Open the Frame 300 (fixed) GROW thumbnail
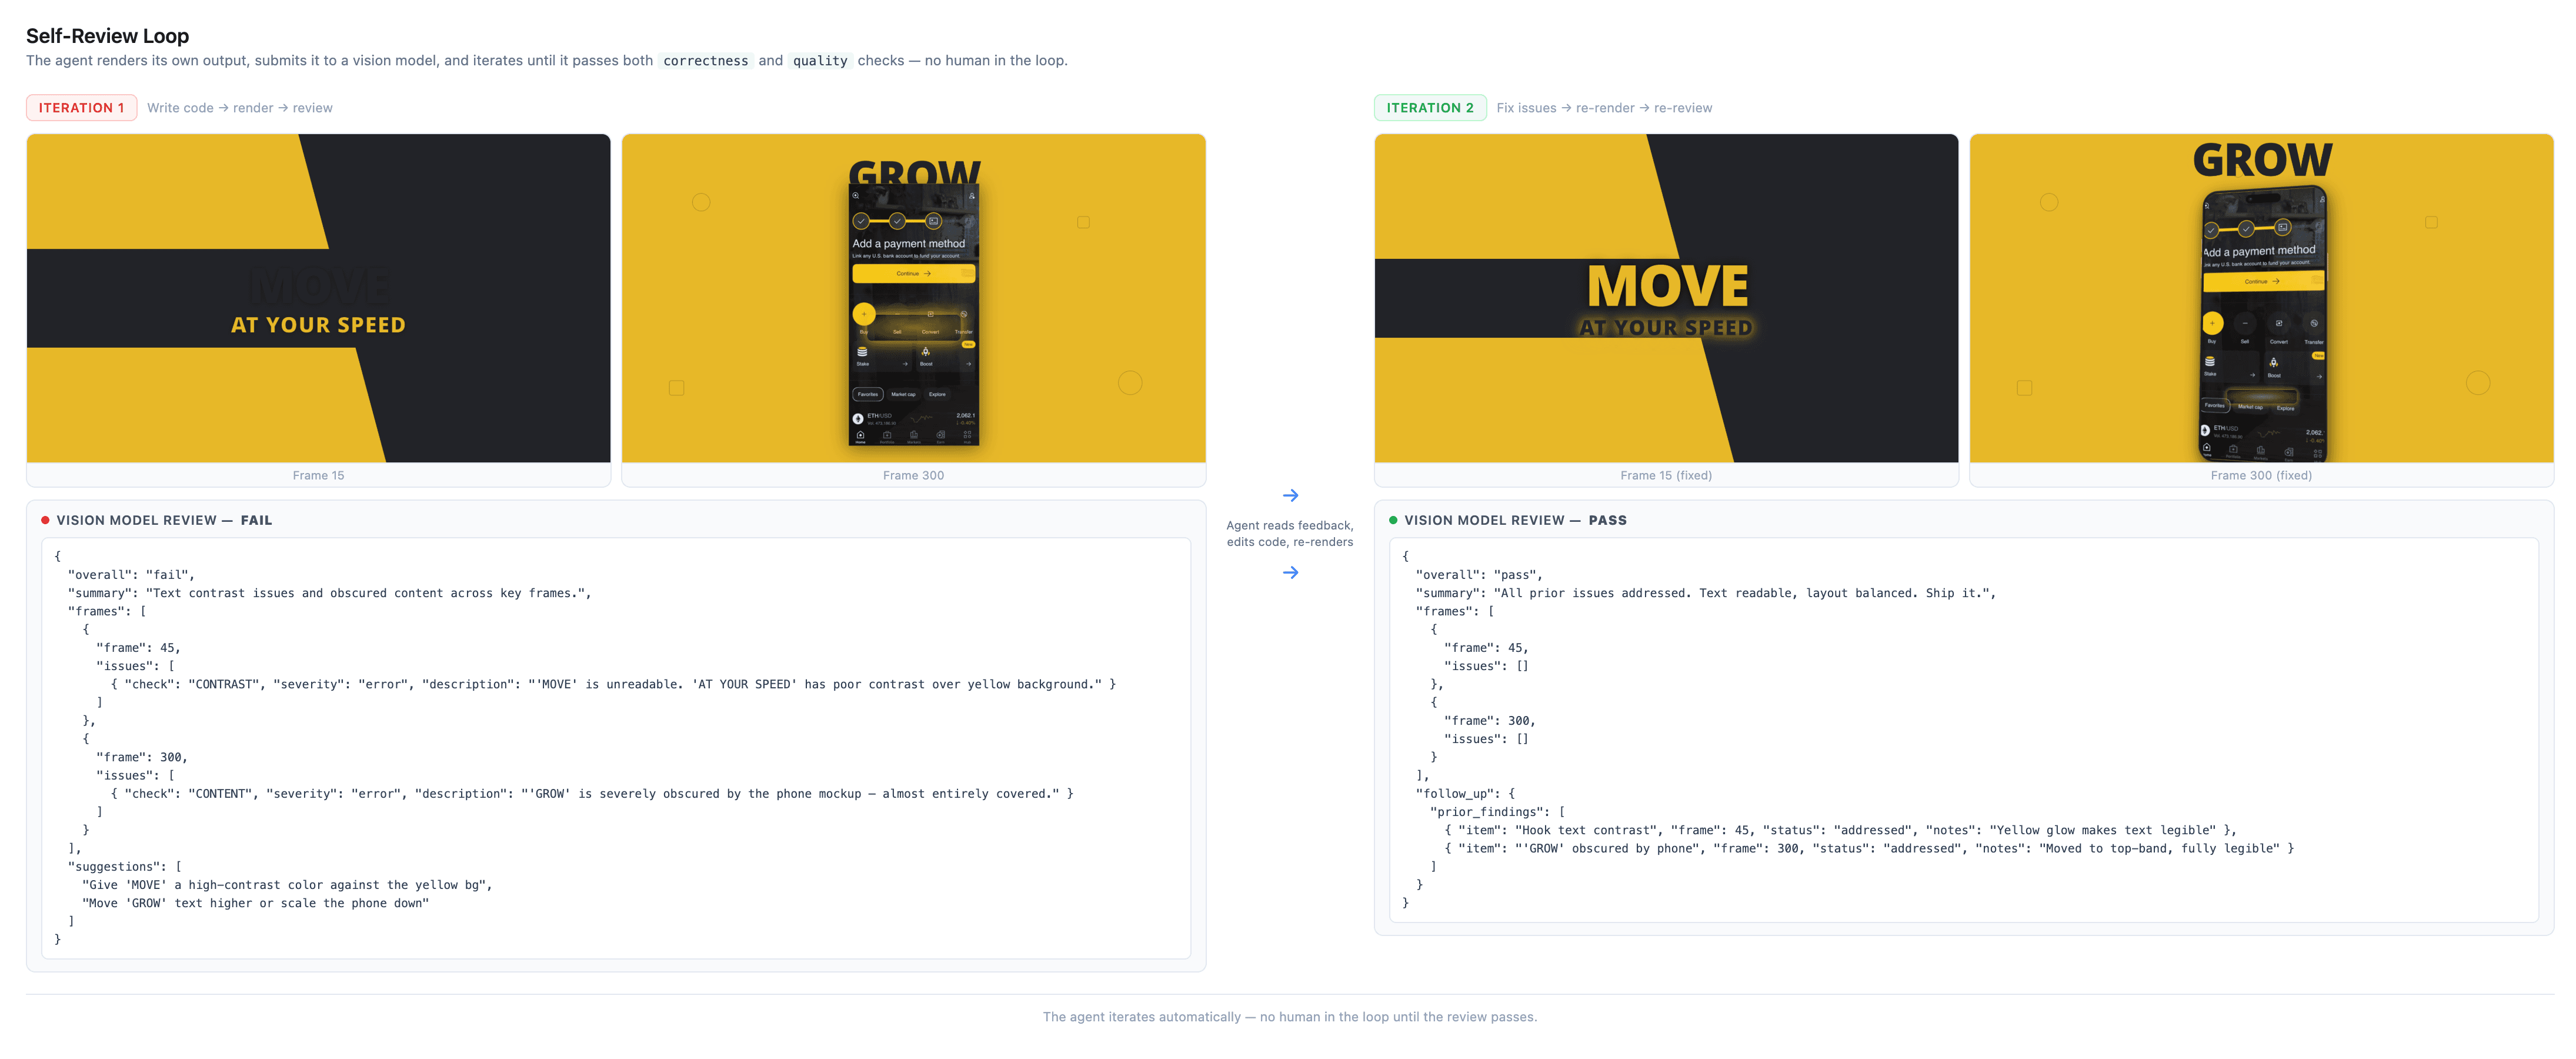This screenshot has height=1059, width=2576. (x=2261, y=298)
